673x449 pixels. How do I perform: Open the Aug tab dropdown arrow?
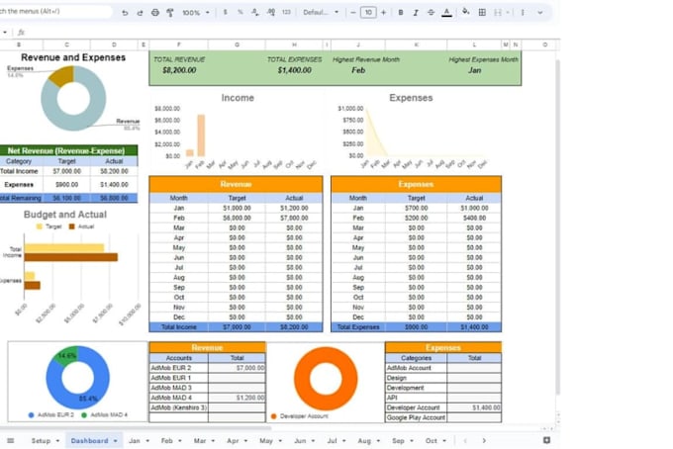click(x=378, y=441)
